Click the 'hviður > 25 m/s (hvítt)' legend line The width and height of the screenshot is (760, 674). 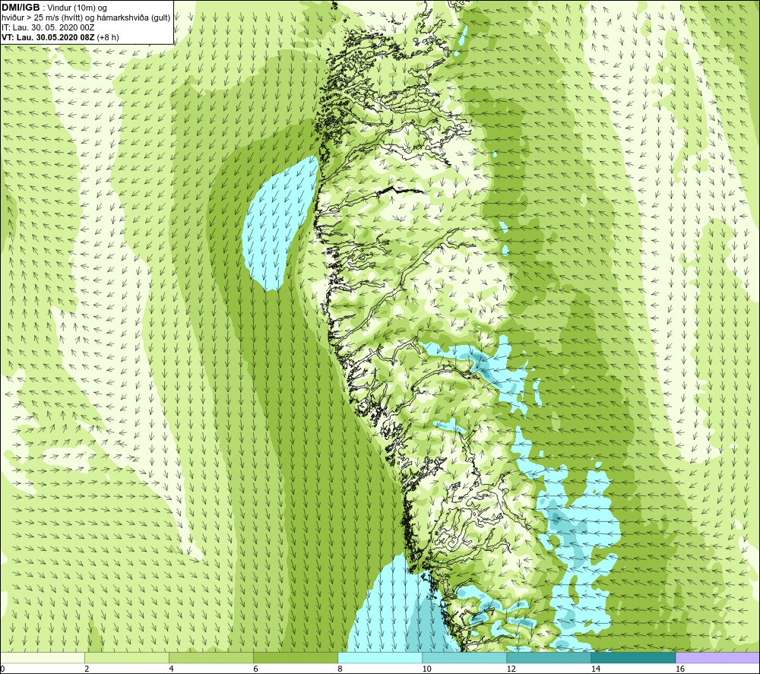(x=87, y=17)
